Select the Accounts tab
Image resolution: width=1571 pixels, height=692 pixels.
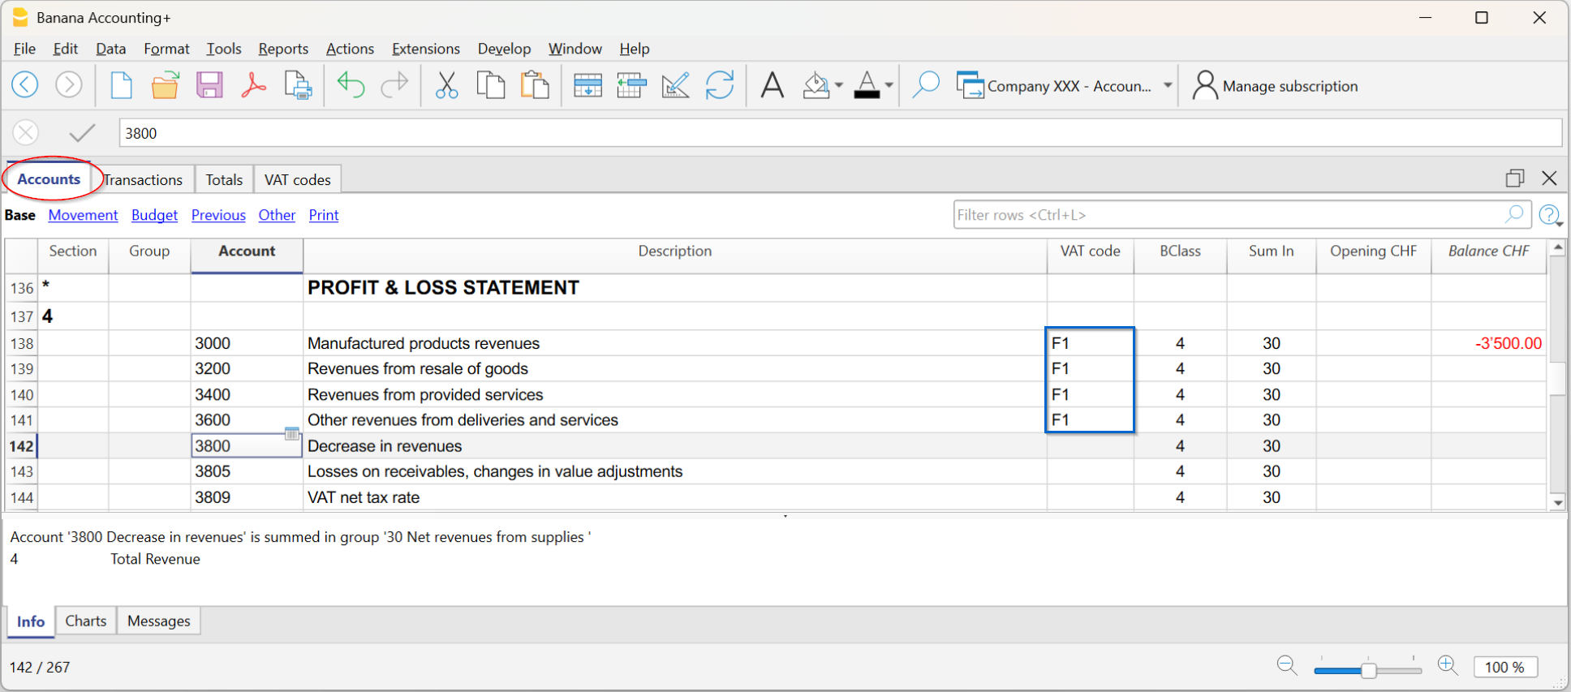coord(49,178)
